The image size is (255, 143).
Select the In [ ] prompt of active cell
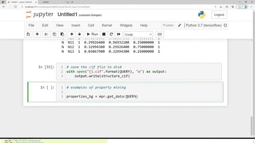click(x=47, y=87)
